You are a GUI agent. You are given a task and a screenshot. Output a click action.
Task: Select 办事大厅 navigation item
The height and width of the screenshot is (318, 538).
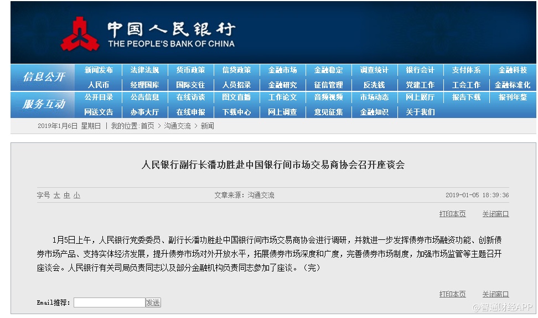(x=144, y=112)
